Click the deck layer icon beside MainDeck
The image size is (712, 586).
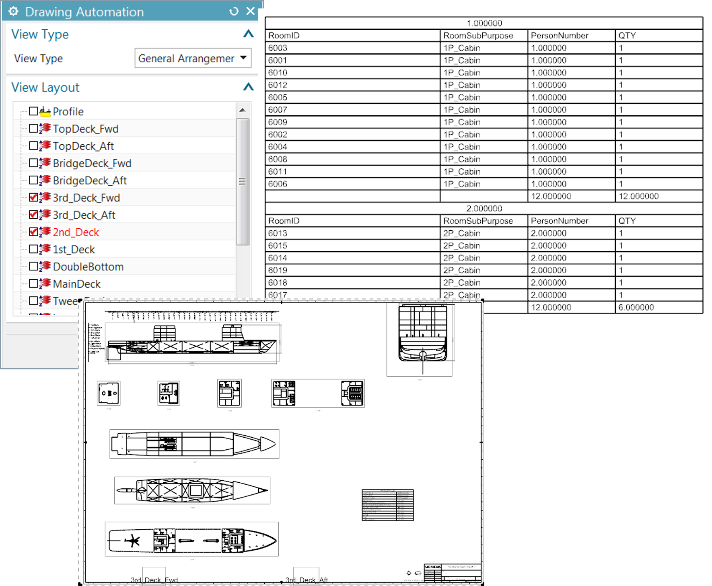45,283
